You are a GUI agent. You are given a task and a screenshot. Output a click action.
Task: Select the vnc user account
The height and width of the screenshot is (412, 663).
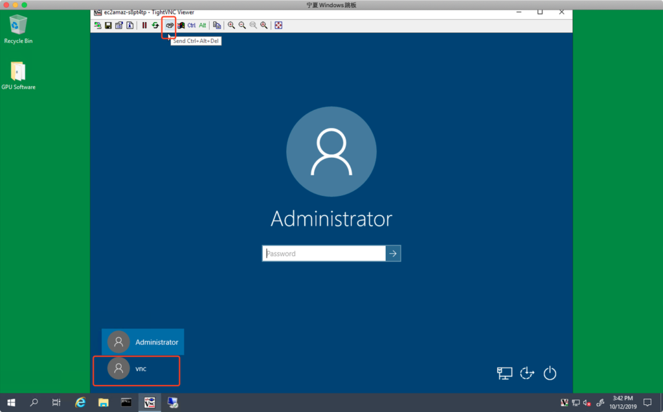[136, 369]
